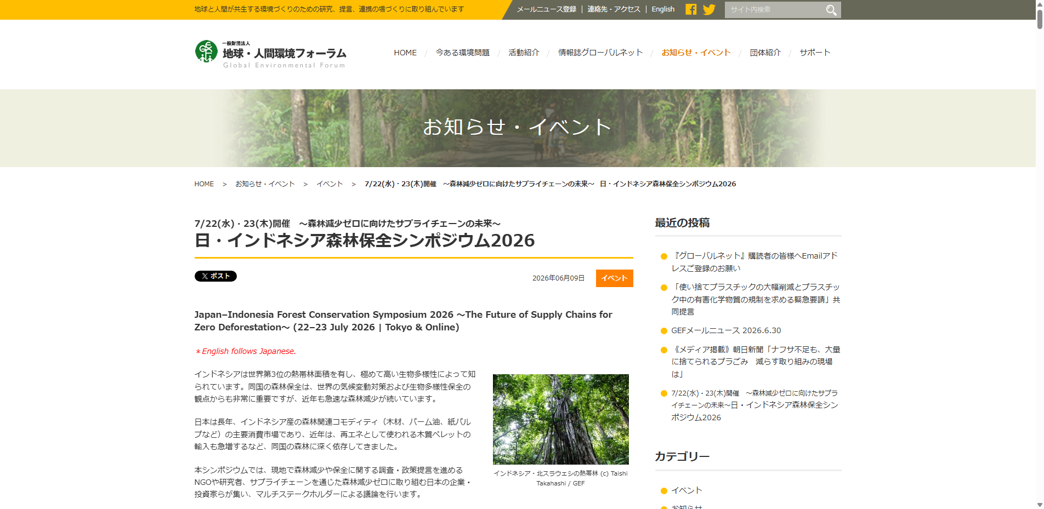The image size is (1044, 509).
Task: Focus the サイト内検索 search field
Action: click(x=774, y=10)
